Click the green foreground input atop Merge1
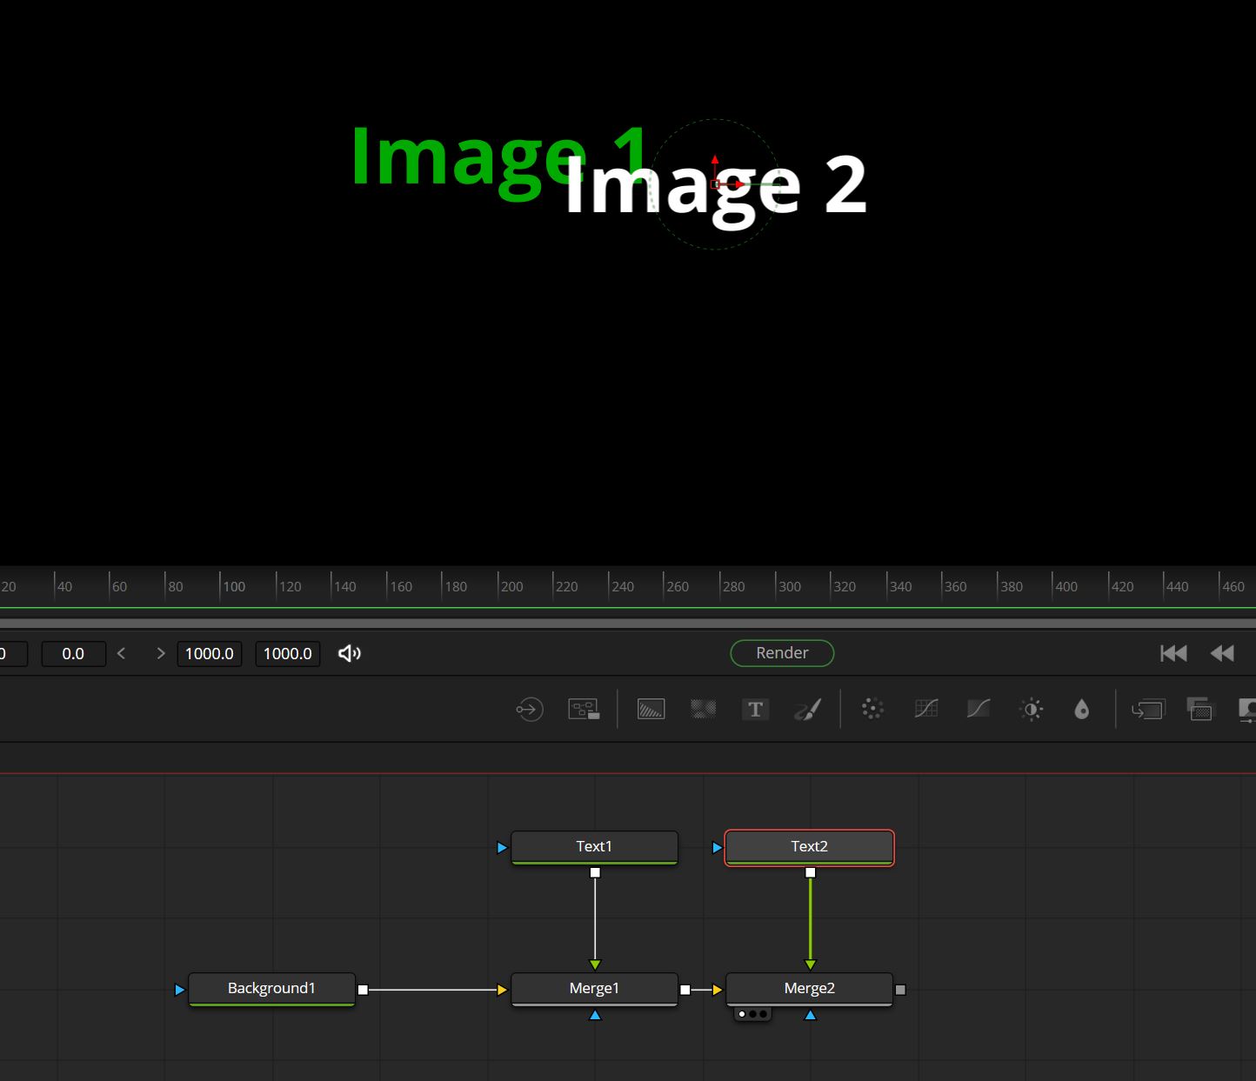Viewport: 1256px width, 1081px height. pyautogui.click(x=595, y=964)
